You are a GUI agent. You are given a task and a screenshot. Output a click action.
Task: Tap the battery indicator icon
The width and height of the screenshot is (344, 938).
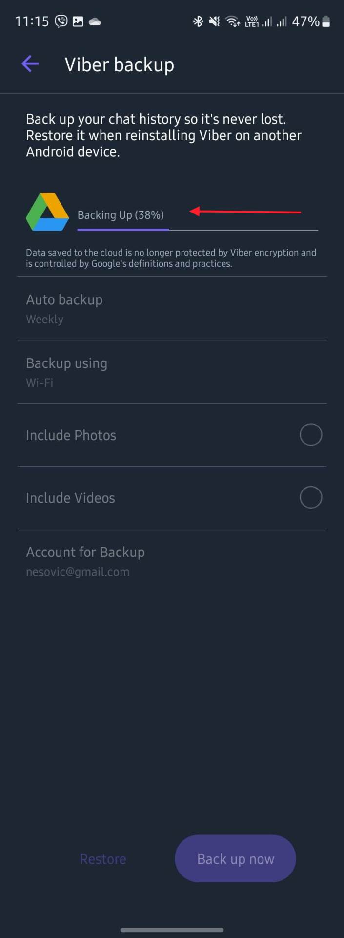click(326, 21)
